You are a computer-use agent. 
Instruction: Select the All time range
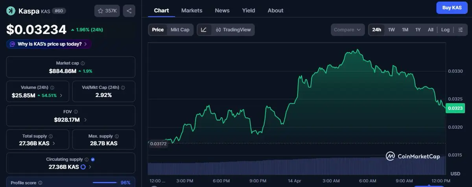coord(431,30)
